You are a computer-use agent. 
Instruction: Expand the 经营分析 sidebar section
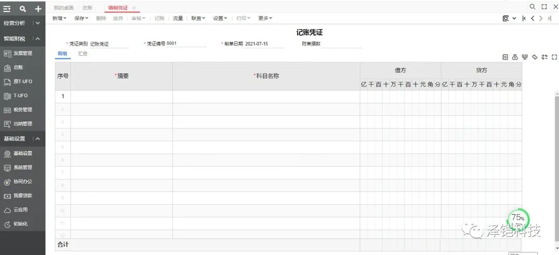[x=38, y=23]
